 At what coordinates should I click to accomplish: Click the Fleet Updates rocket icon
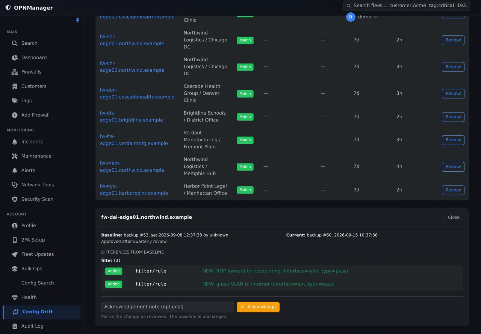(x=15, y=254)
